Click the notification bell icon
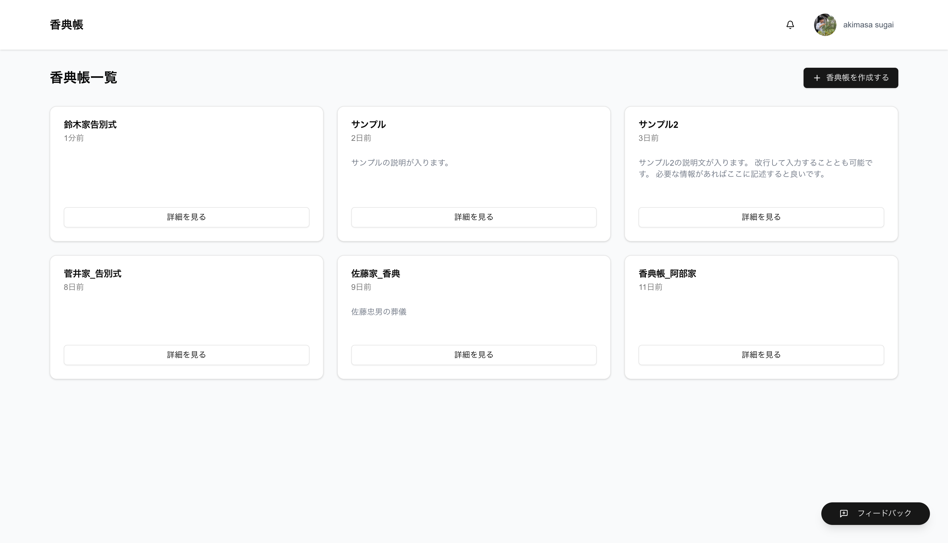948x543 pixels. pyautogui.click(x=790, y=25)
